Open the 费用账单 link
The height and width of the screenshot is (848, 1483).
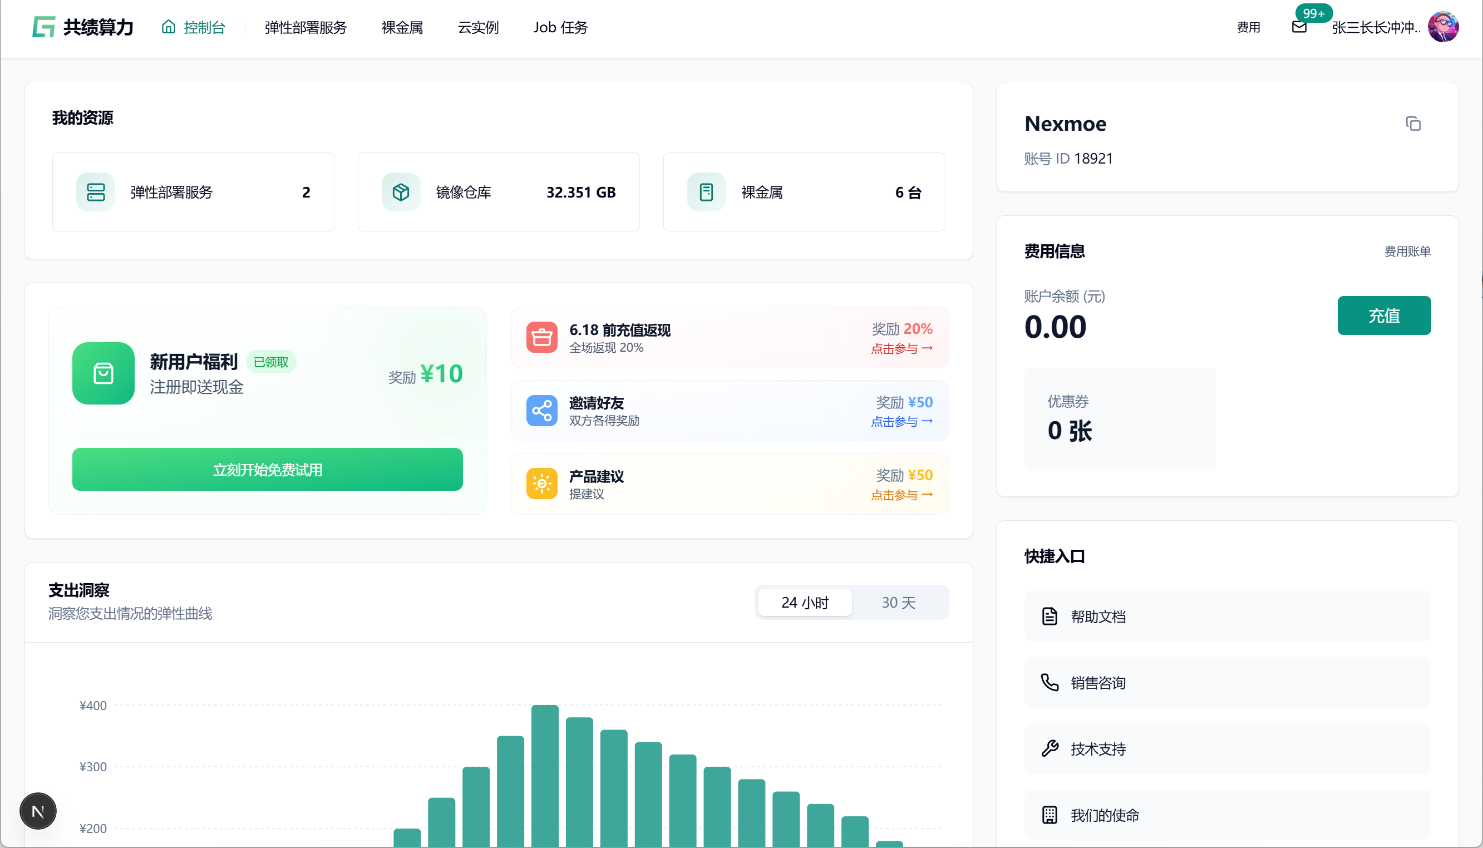click(1407, 251)
